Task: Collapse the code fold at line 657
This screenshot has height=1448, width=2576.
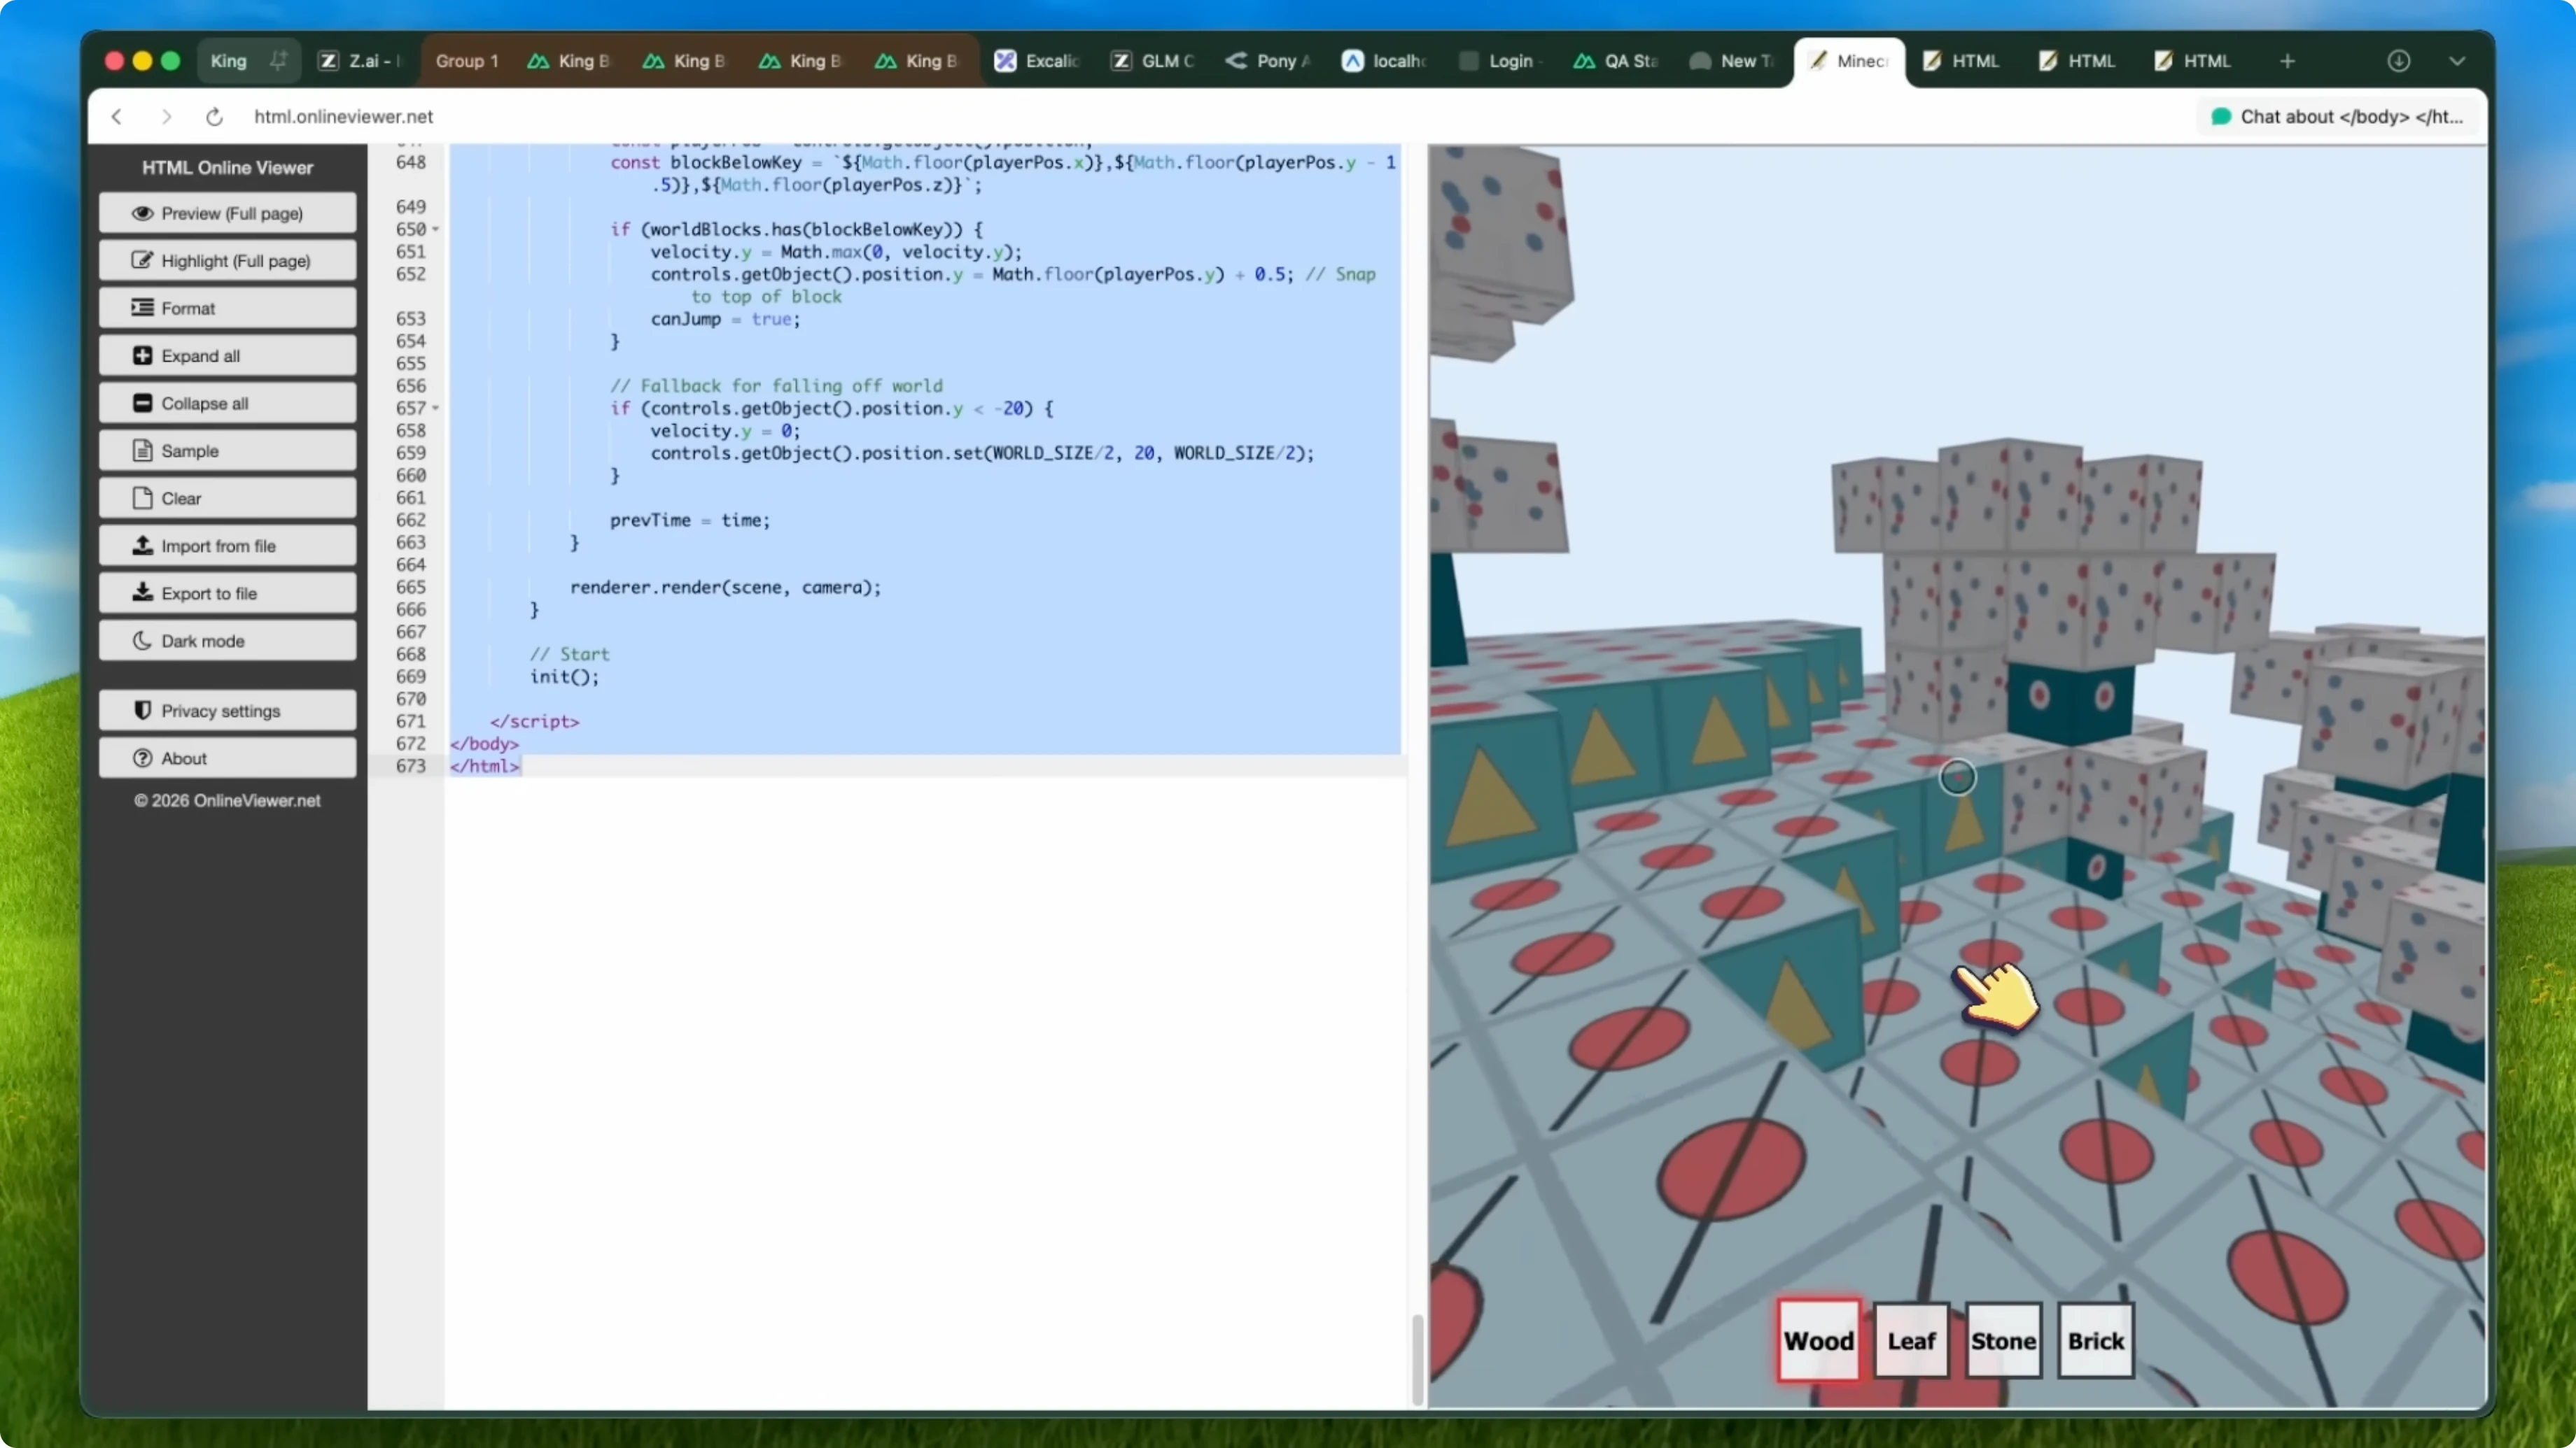Action: coord(437,408)
